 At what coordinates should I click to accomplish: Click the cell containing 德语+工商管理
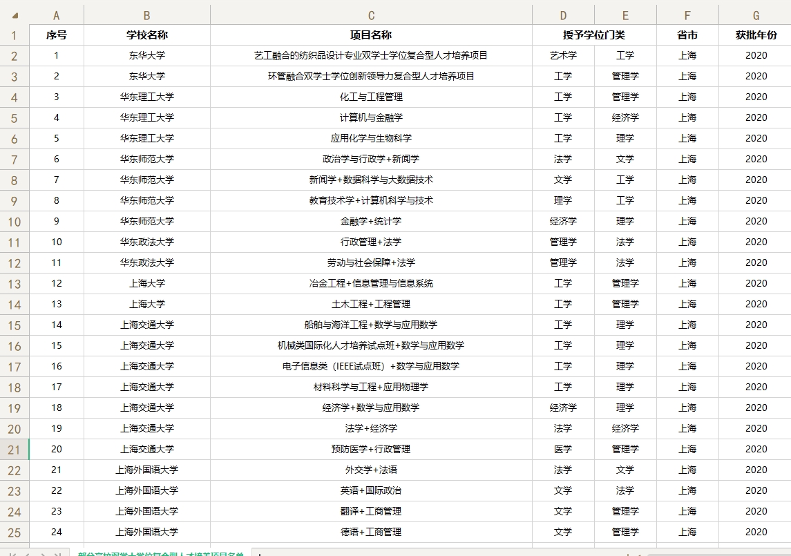371,532
